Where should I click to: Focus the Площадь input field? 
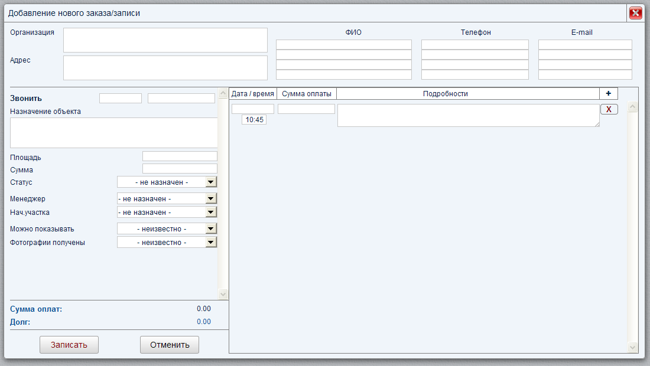click(x=180, y=156)
